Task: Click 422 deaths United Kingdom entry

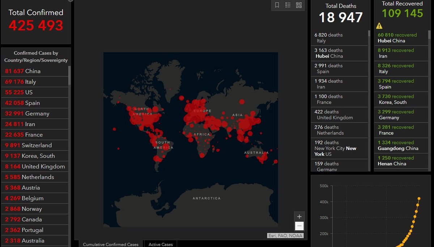Action: coord(339,115)
